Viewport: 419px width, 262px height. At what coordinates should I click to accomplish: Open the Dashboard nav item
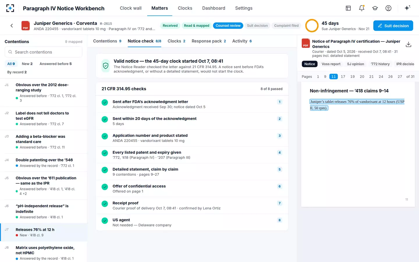214,8
